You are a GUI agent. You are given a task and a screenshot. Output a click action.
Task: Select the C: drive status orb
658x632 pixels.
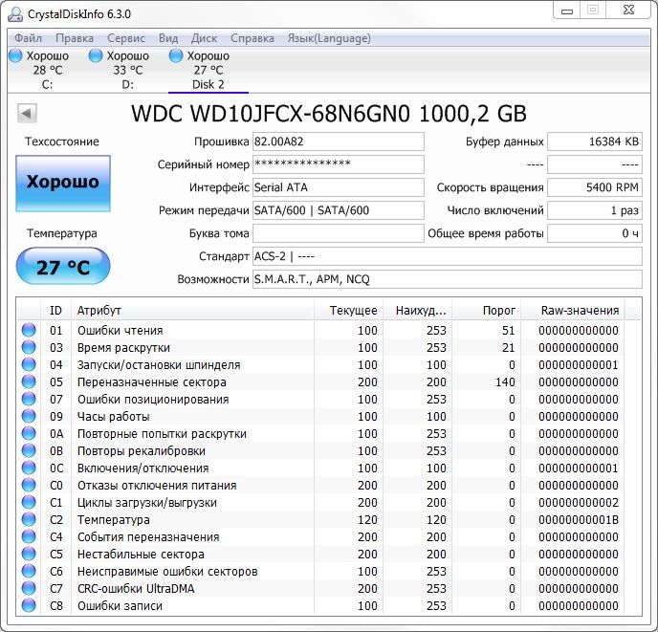pyautogui.click(x=15, y=55)
